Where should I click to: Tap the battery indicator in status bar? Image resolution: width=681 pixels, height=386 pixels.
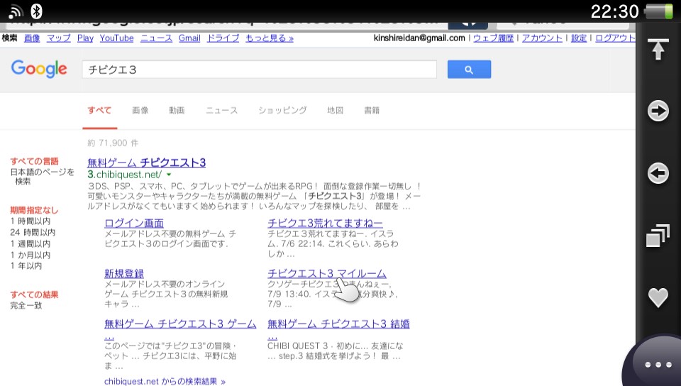pos(658,11)
